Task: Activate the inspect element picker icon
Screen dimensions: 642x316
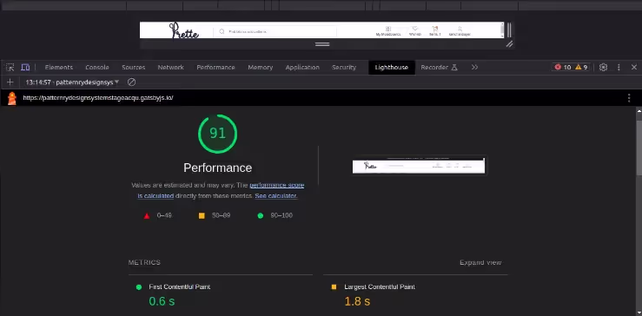Action: tap(10, 67)
